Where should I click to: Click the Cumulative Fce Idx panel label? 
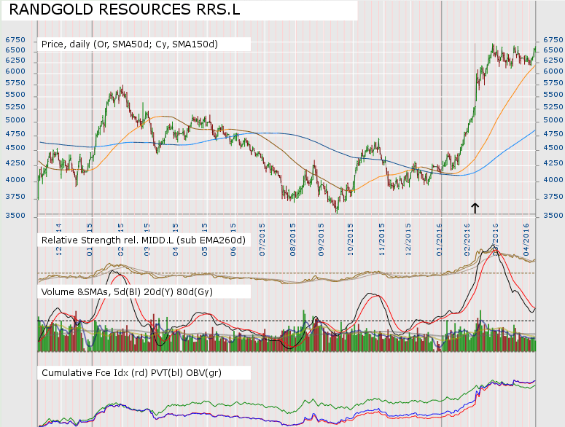click(x=142, y=372)
